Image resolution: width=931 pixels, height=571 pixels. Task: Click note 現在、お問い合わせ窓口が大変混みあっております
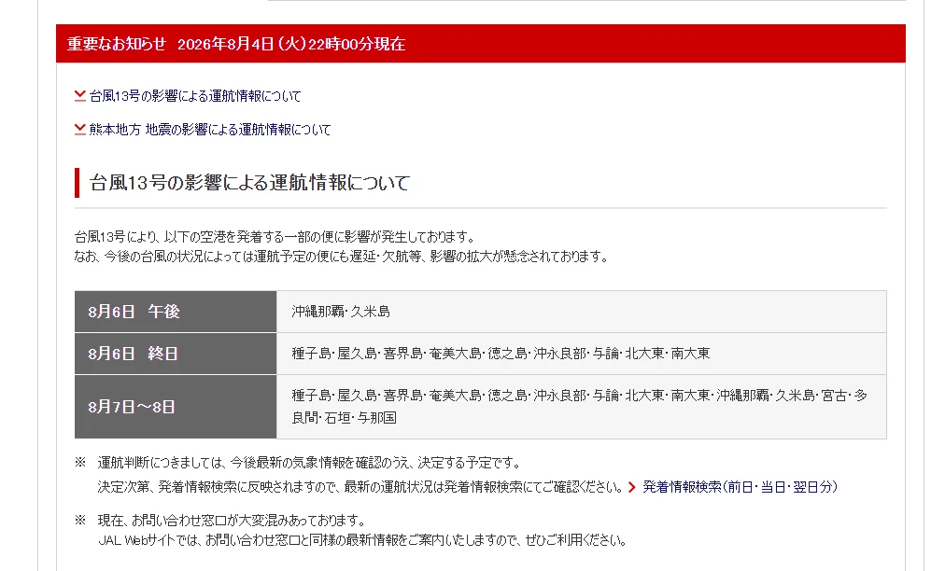point(233,521)
